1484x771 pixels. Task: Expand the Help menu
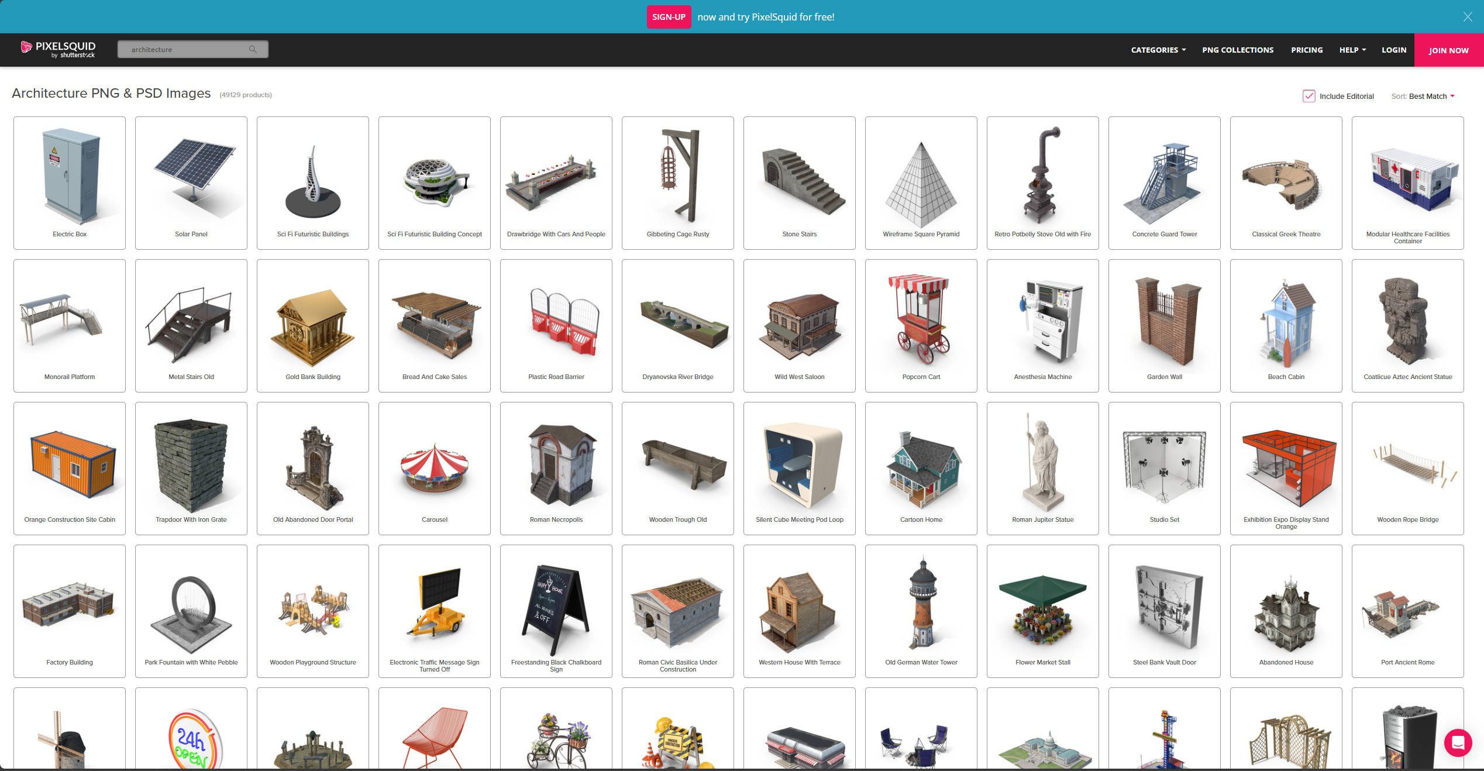click(x=1352, y=50)
